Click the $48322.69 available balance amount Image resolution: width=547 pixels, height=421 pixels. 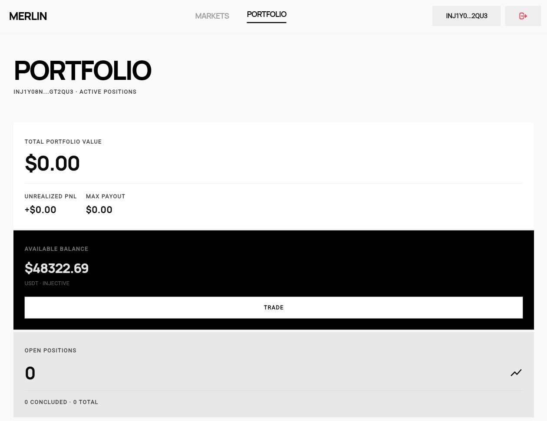point(56,268)
